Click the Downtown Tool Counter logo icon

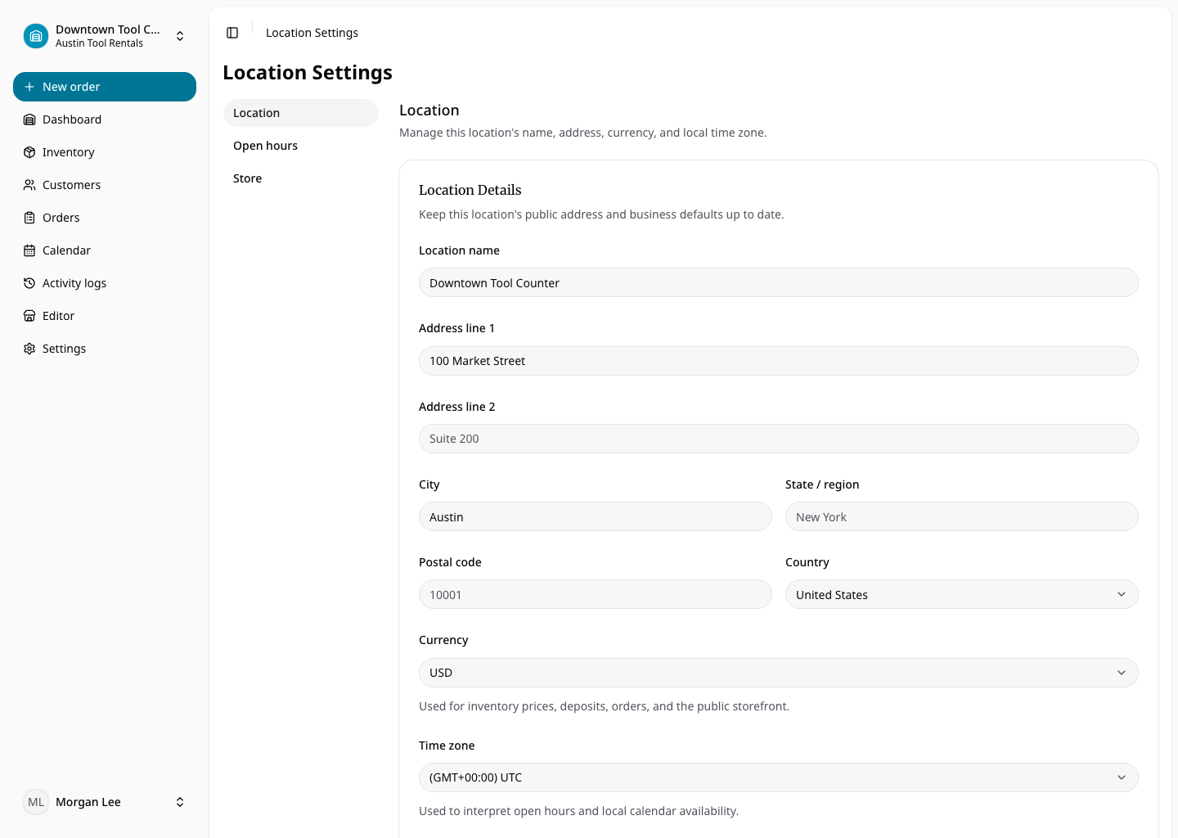tap(36, 36)
